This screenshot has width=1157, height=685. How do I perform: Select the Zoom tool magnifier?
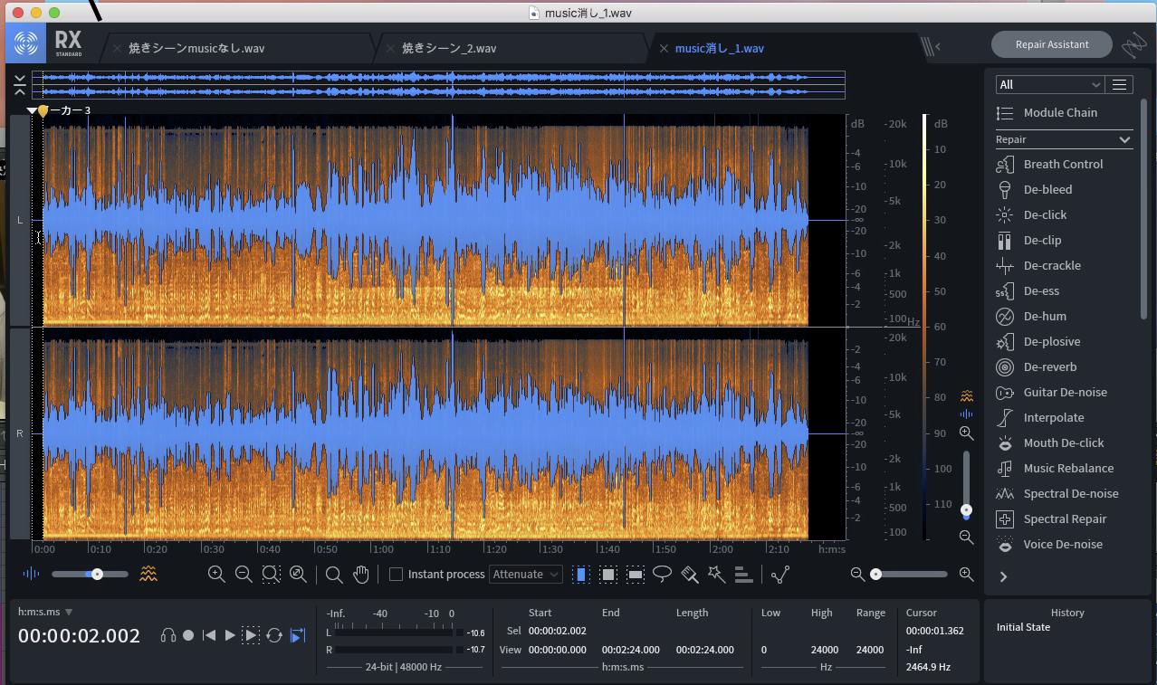[x=334, y=575]
